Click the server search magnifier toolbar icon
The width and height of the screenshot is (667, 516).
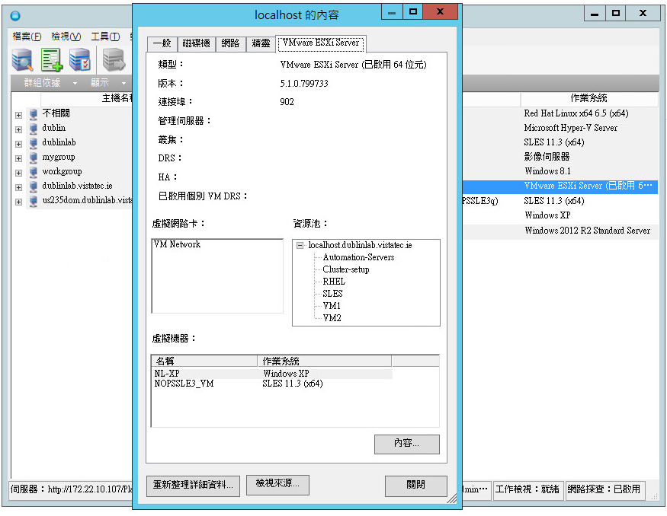[x=22, y=59]
